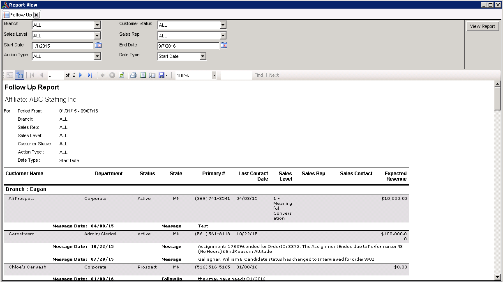Expand the Branch dropdown
Screen dimensions: 503x282
point(97,25)
